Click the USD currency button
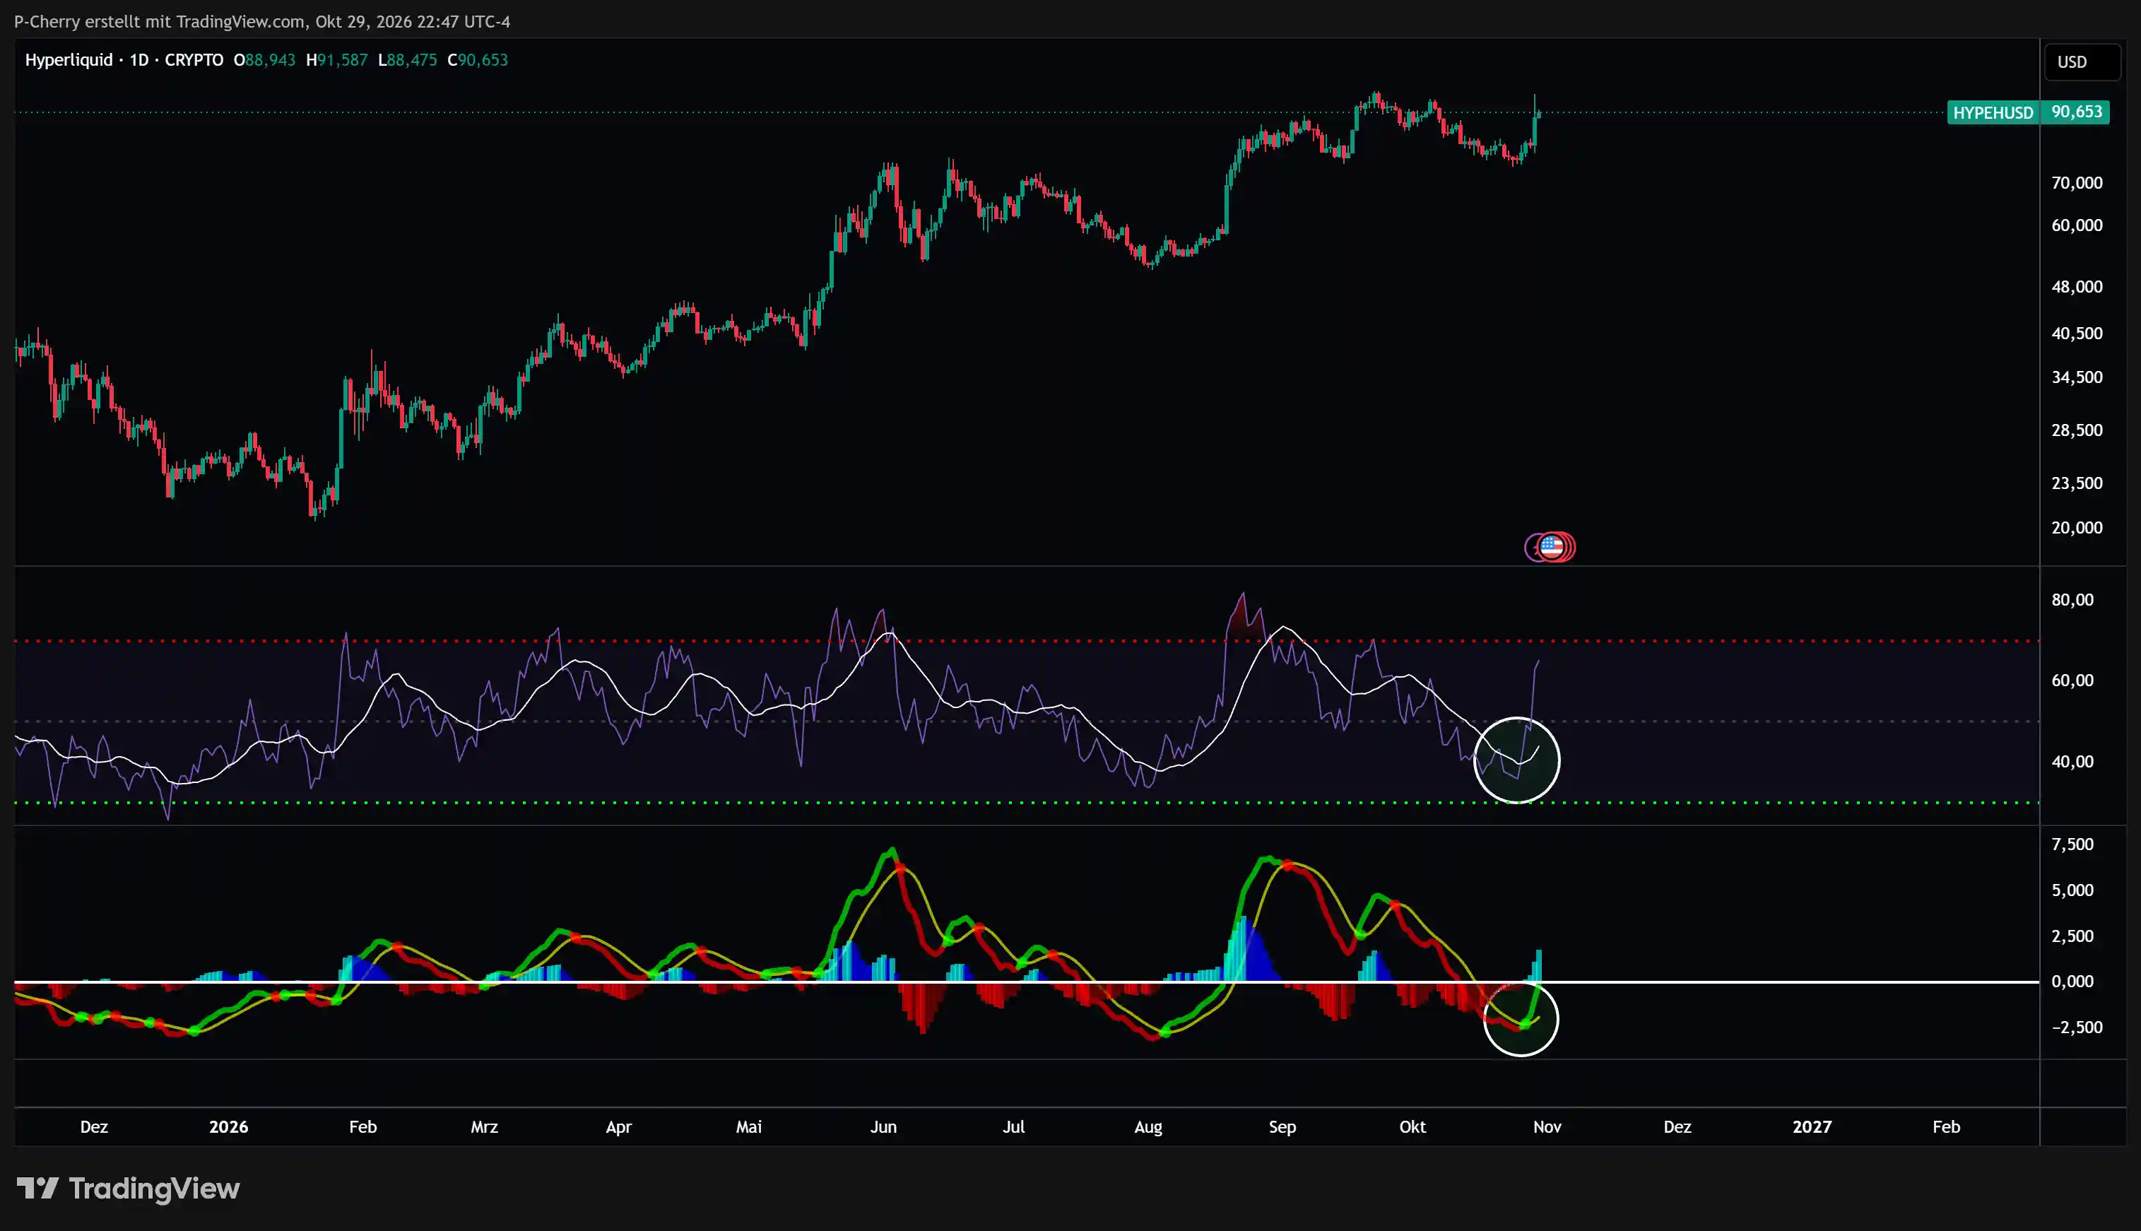2141x1231 pixels. click(x=2082, y=61)
